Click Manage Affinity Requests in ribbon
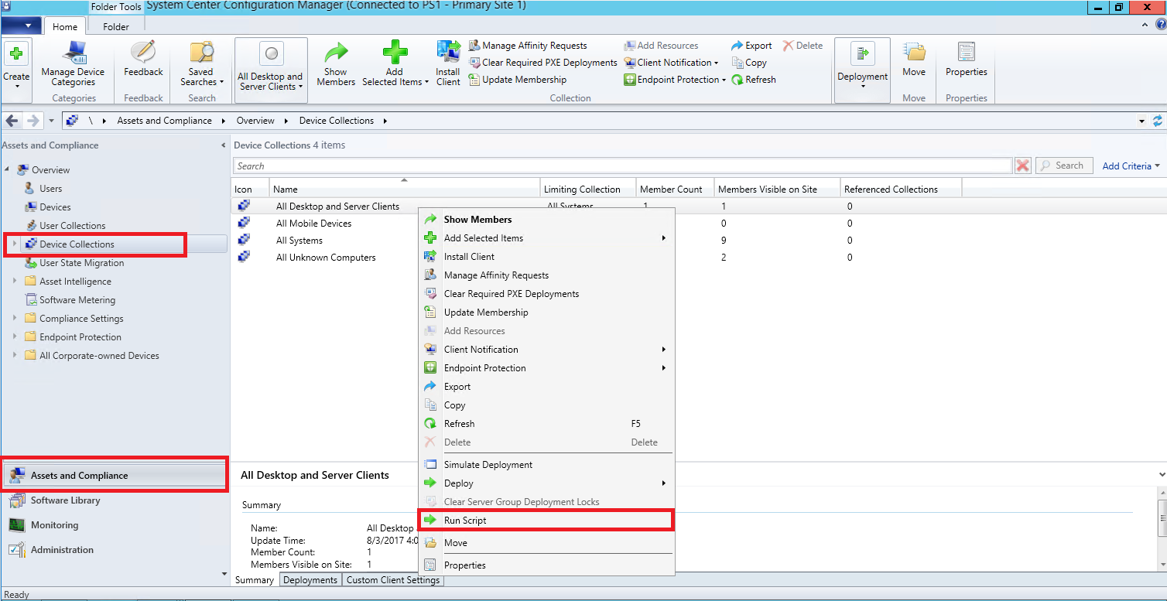 click(528, 46)
